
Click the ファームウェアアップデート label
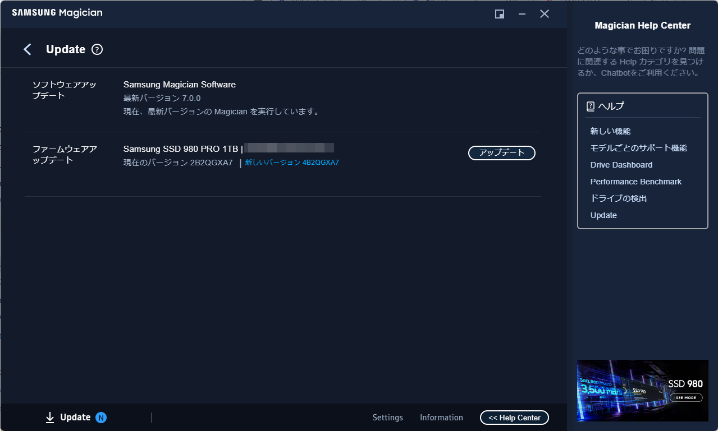click(65, 155)
